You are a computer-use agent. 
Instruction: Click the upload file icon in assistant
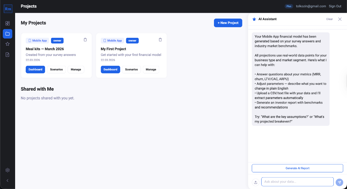256,182
